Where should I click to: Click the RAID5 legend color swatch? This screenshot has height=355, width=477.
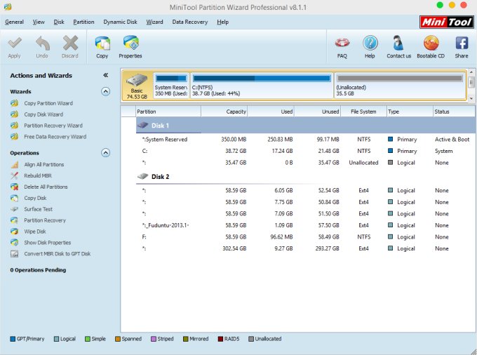(220, 339)
